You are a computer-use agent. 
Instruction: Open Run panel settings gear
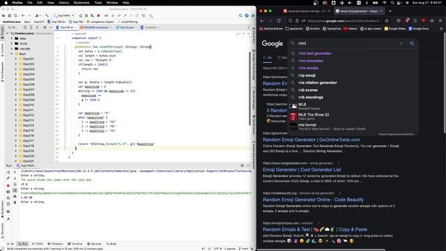[x=243, y=165]
